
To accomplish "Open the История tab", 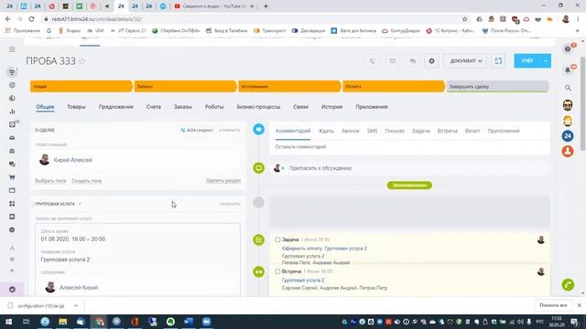I will (x=331, y=107).
